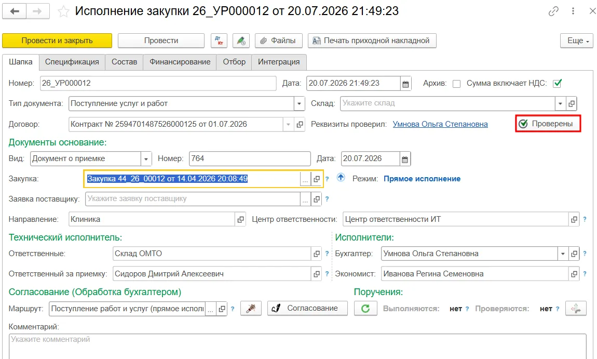Expand Вид документа о приемке dropdown

tap(146, 159)
